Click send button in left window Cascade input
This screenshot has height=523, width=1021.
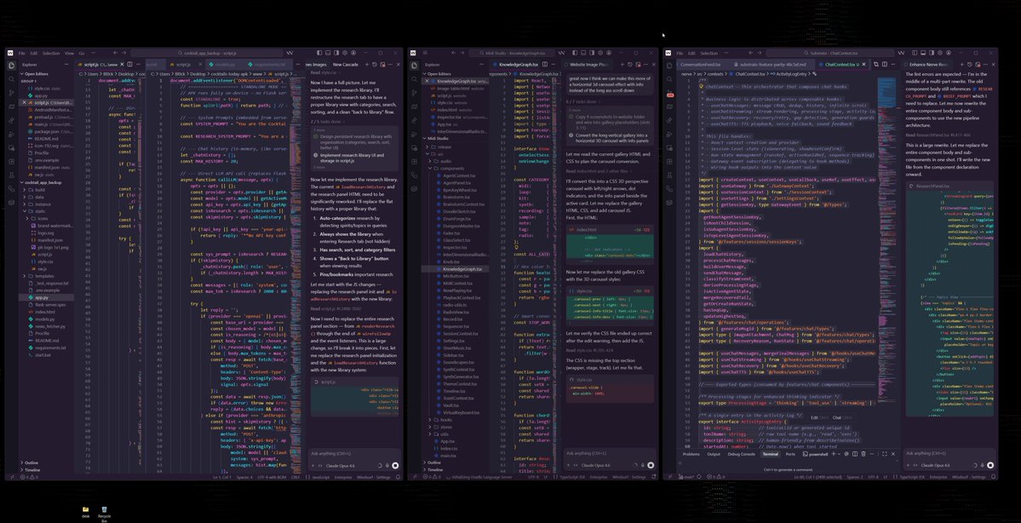[395, 465]
